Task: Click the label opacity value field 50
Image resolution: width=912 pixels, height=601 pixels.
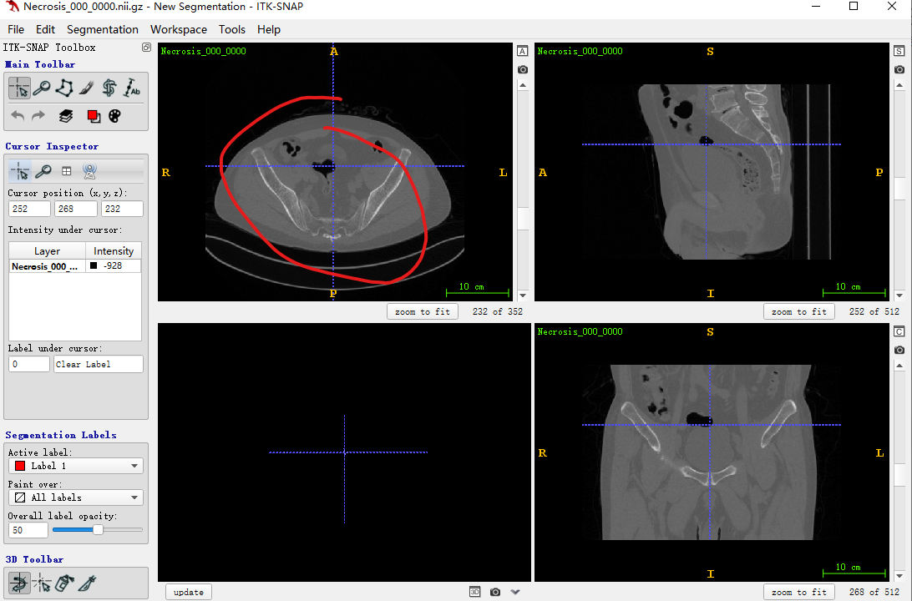Action: [x=28, y=530]
